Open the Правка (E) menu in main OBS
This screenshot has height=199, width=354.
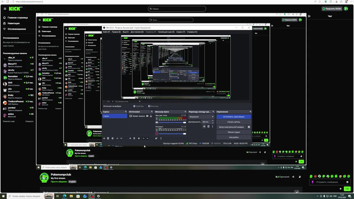tap(116, 32)
